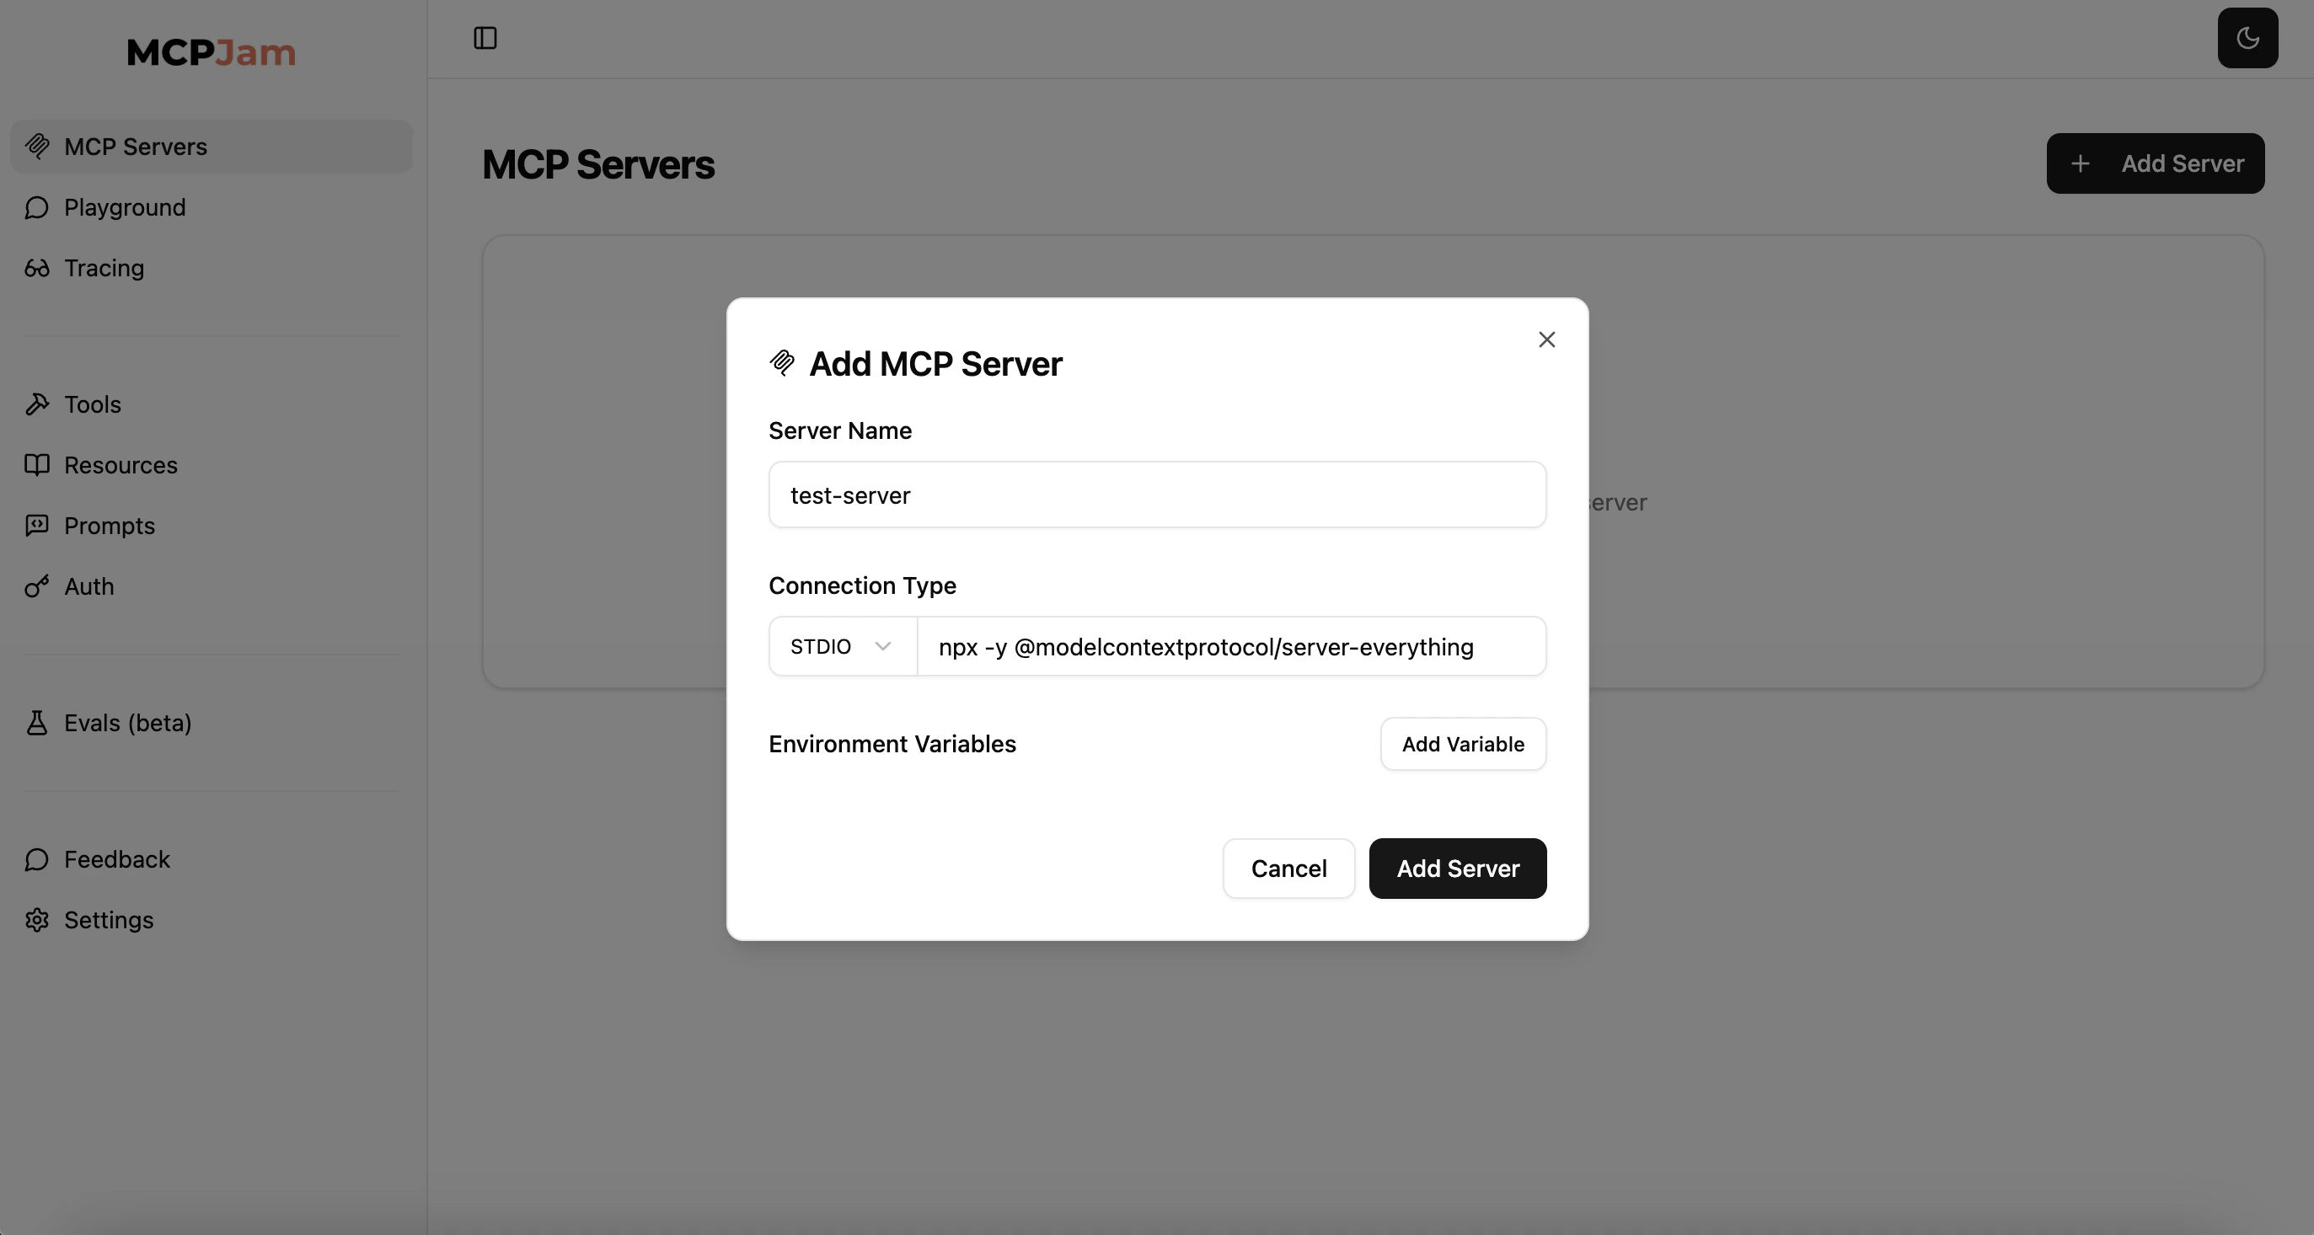Open the Prompts chat icon
Viewport: 2314px width, 1235px height.
pyautogui.click(x=37, y=526)
